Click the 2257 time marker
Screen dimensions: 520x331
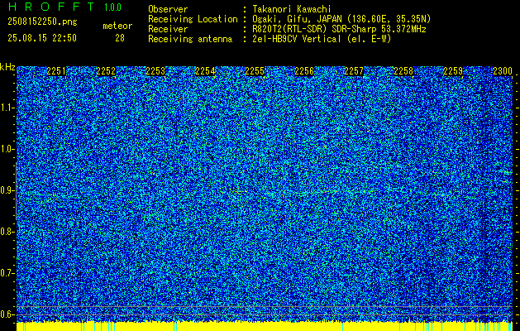tap(354, 71)
